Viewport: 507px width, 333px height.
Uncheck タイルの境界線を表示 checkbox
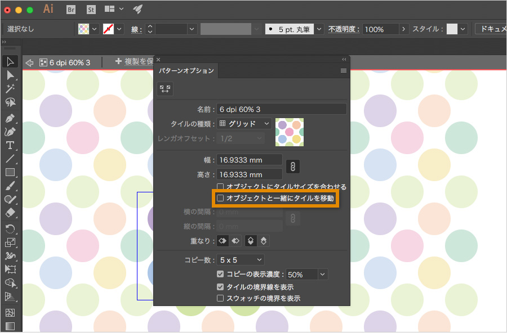[x=220, y=287]
